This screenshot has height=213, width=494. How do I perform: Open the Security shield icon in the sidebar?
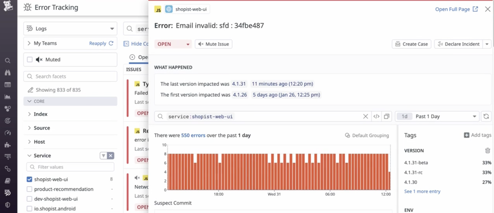click(x=8, y=205)
